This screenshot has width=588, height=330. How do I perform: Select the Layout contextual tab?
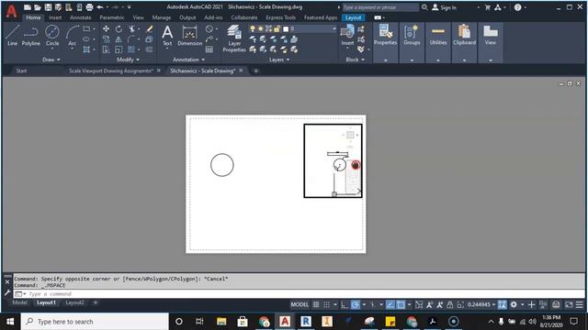(353, 17)
